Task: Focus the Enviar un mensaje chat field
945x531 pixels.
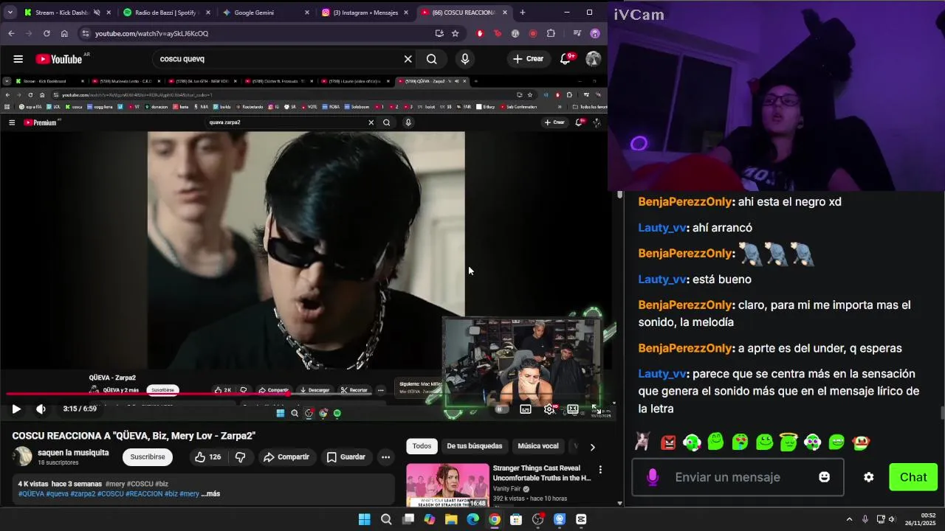Action: pos(738,477)
